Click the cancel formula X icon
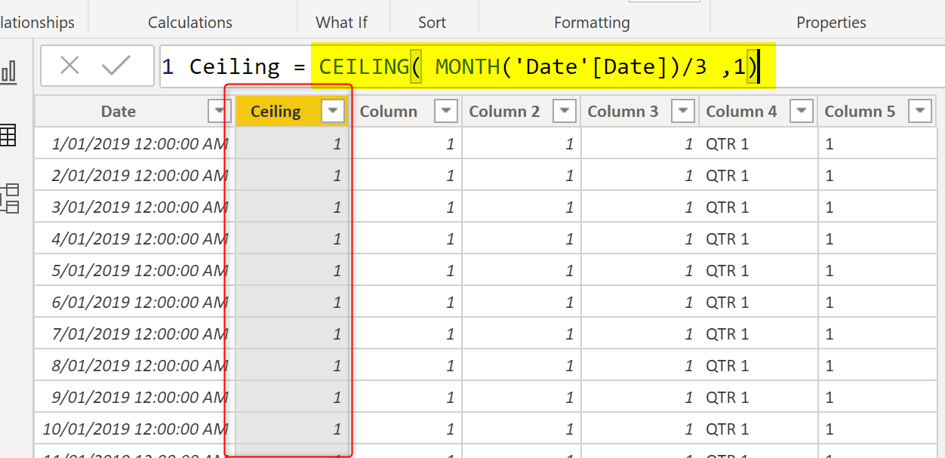 click(x=69, y=66)
